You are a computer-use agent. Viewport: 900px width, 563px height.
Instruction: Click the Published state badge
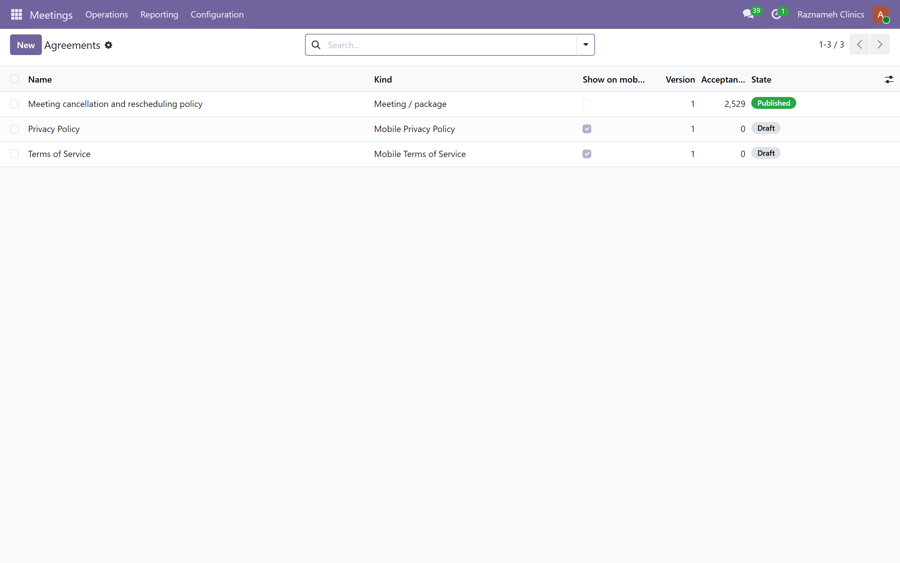click(773, 103)
